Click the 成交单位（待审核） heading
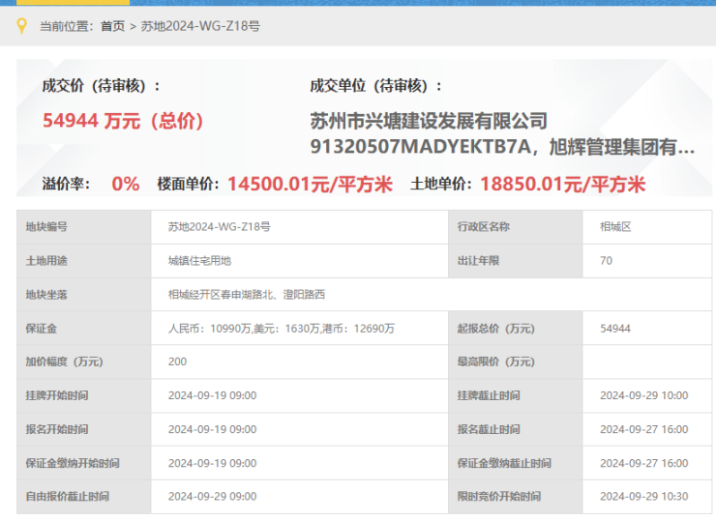716x521 pixels. pyautogui.click(x=376, y=85)
